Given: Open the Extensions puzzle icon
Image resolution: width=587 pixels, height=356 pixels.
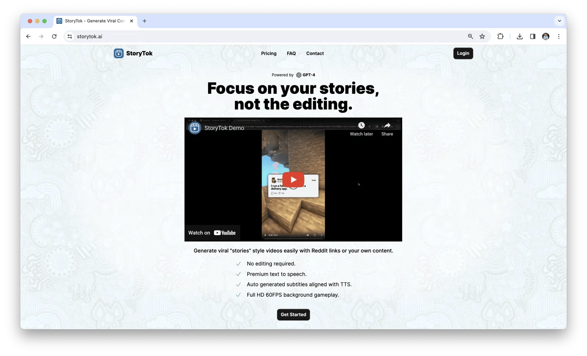Looking at the screenshot, I should click(x=500, y=37).
